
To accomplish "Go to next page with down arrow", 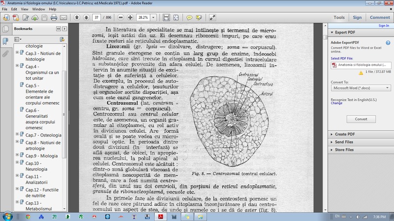I will [x=86, y=17].
